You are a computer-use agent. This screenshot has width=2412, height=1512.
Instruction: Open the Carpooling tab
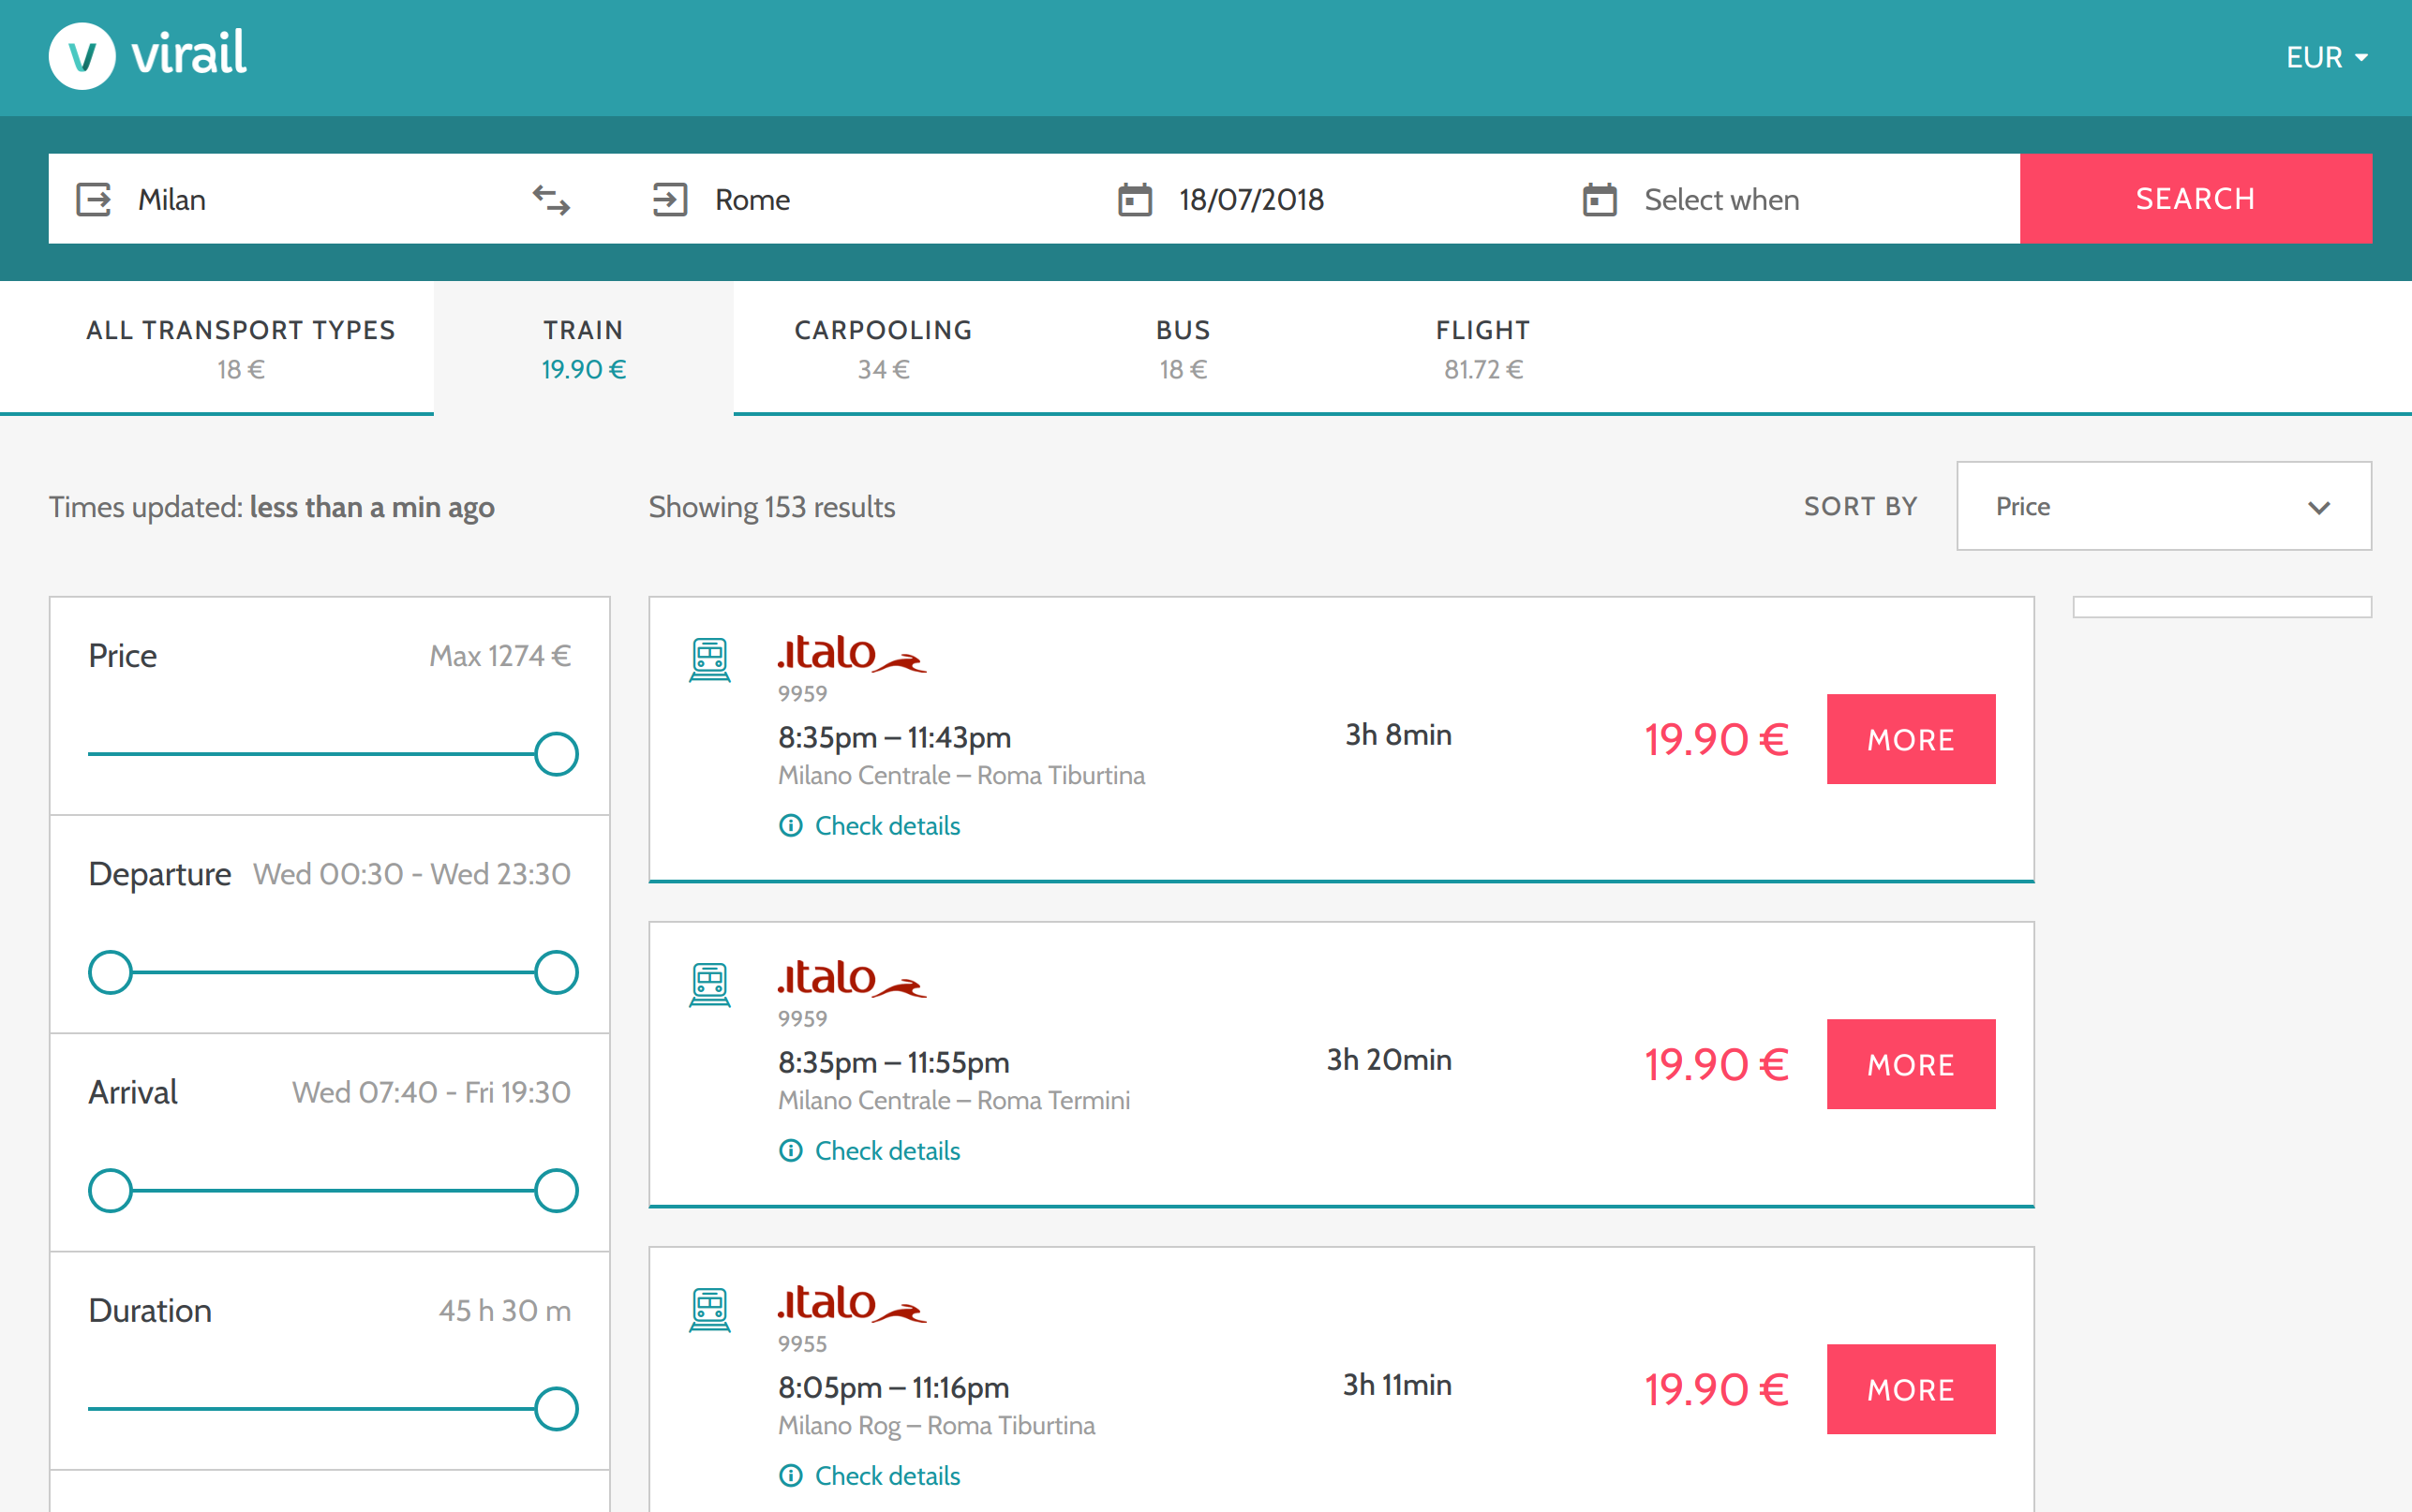click(x=883, y=348)
